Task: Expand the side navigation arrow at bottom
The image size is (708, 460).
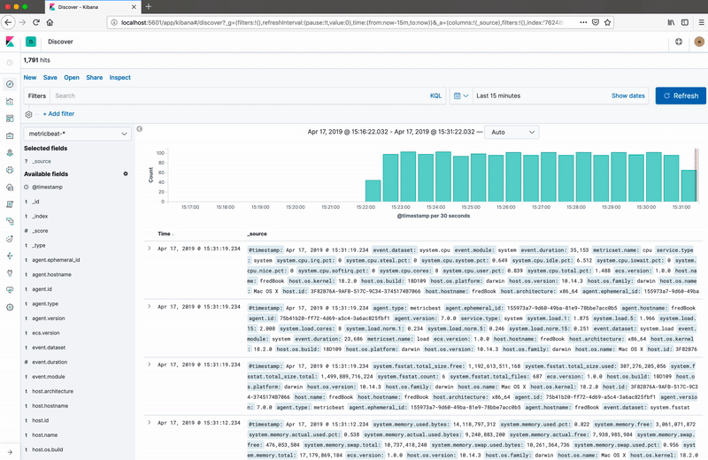Action: (x=10, y=452)
